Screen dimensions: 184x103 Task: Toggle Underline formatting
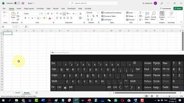click(x=32, y=18)
